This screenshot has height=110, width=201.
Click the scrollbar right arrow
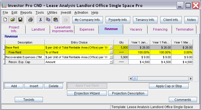[191, 78]
